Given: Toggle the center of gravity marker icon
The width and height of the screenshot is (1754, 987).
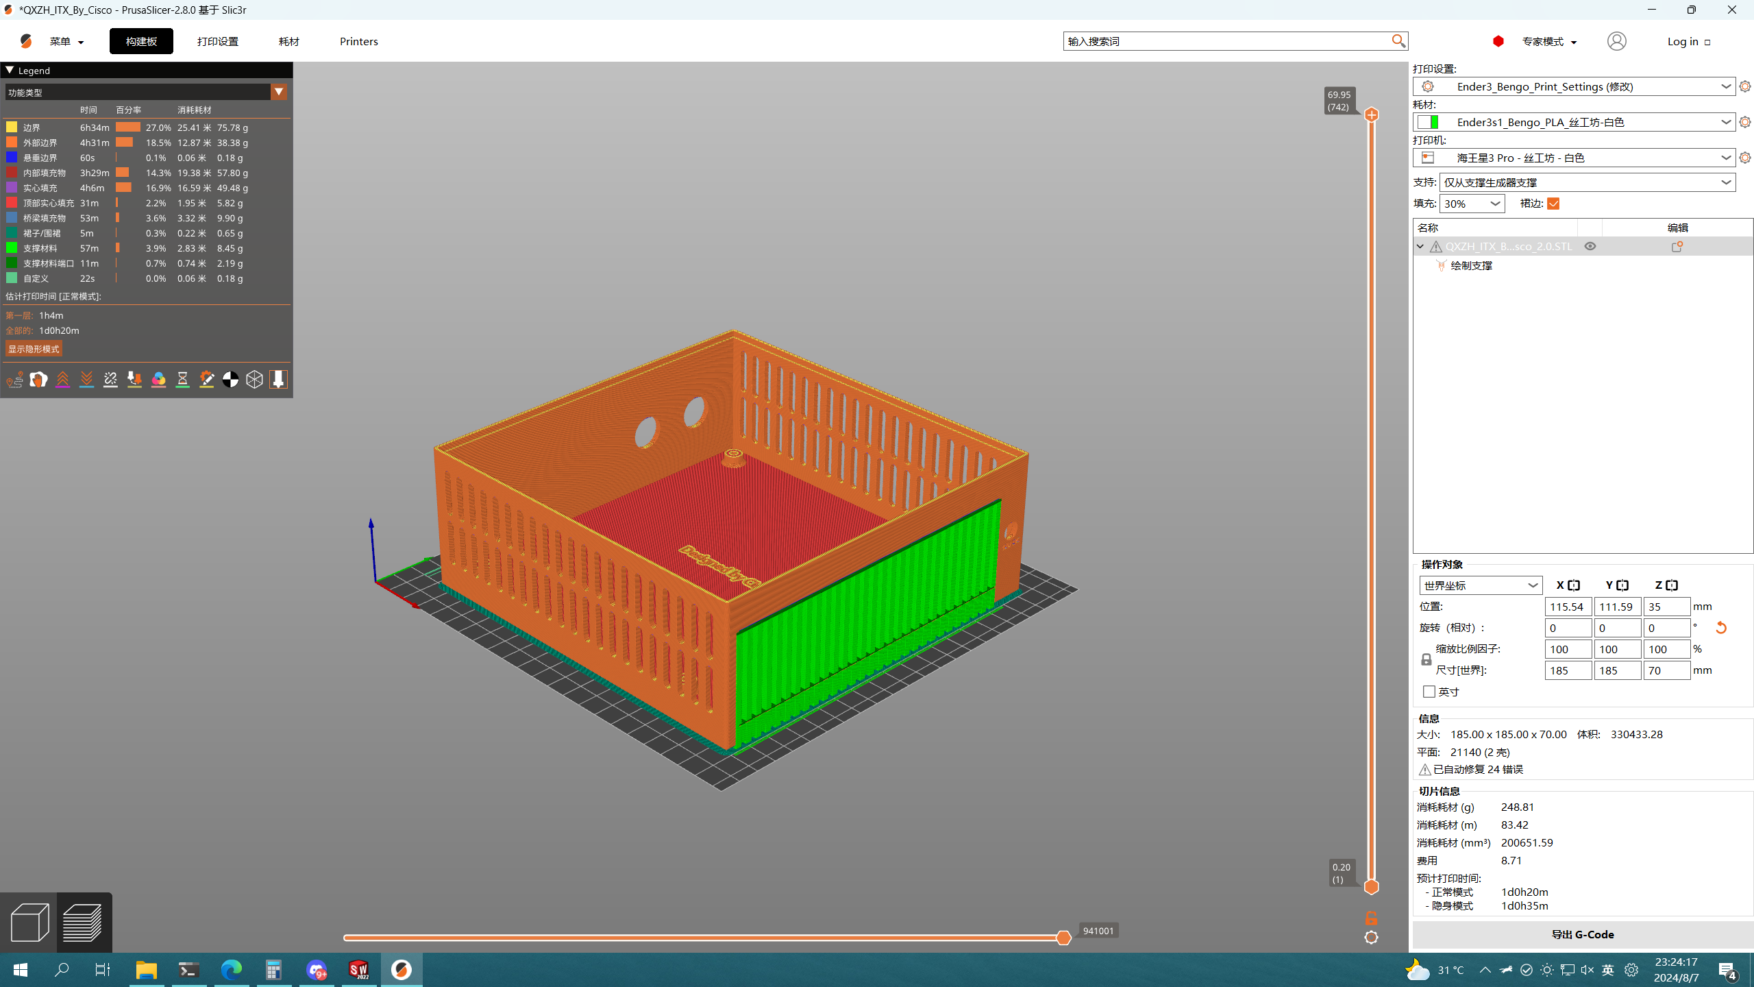Looking at the screenshot, I should point(230,379).
